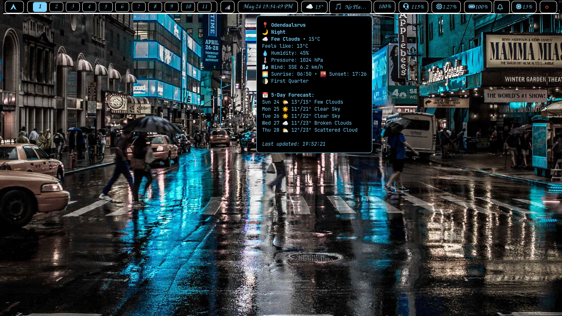
Task: Click the battery 100% indicator
Action: 478,7
